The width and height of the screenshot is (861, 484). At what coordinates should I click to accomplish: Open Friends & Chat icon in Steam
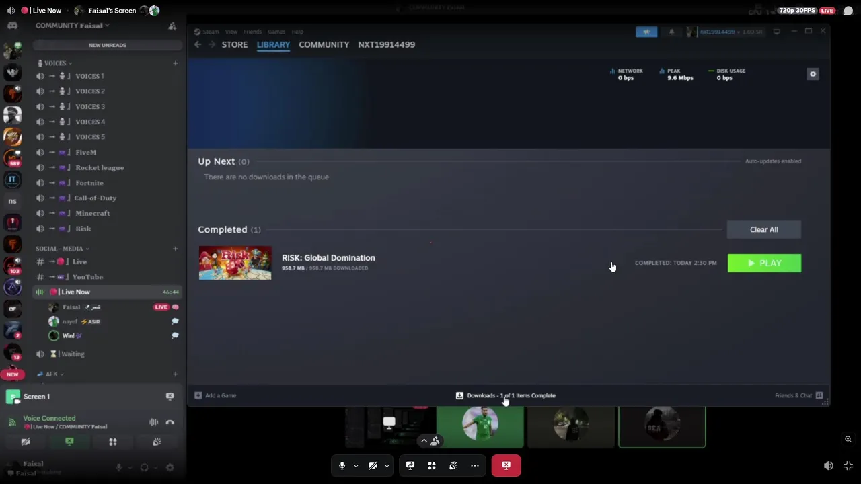[819, 395]
